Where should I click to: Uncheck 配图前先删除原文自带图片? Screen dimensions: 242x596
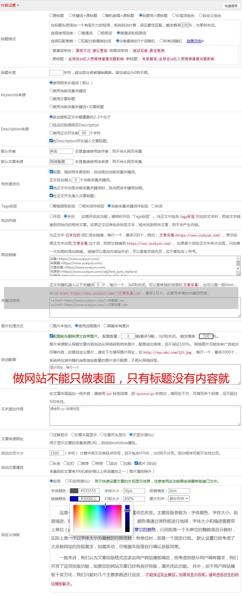(x=51, y=336)
